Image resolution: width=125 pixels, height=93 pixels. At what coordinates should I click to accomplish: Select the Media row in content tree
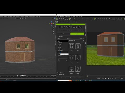coord(63,57)
